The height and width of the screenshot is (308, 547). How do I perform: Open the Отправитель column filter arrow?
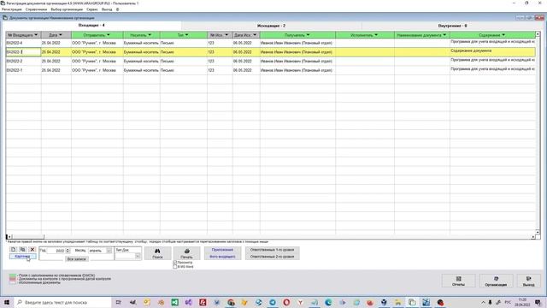coord(109,35)
